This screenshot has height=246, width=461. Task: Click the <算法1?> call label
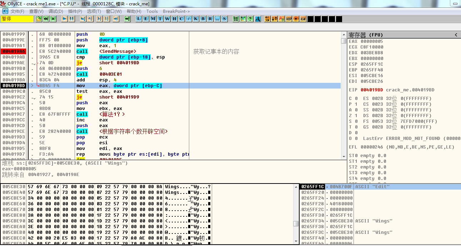pos(112,114)
